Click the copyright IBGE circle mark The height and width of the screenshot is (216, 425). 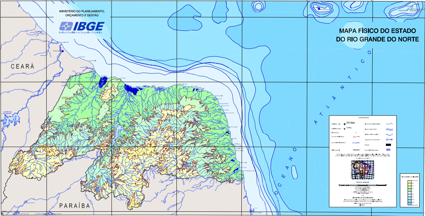point(360,206)
